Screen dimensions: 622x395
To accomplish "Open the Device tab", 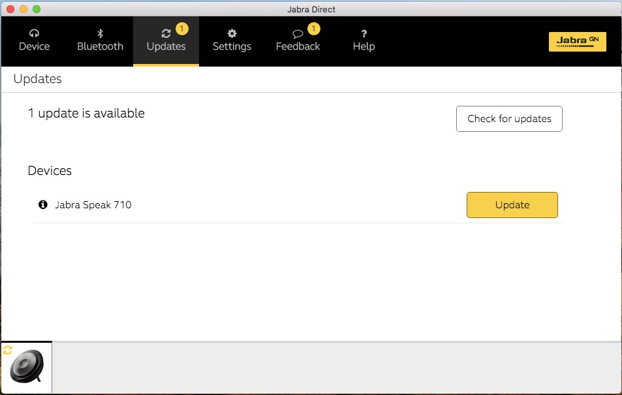I will pyautogui.click(x=34, y=41).
